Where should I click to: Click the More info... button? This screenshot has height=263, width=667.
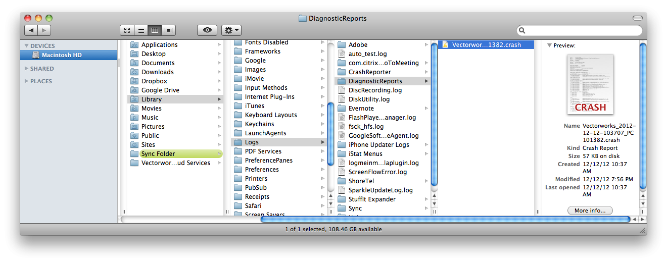590,211
